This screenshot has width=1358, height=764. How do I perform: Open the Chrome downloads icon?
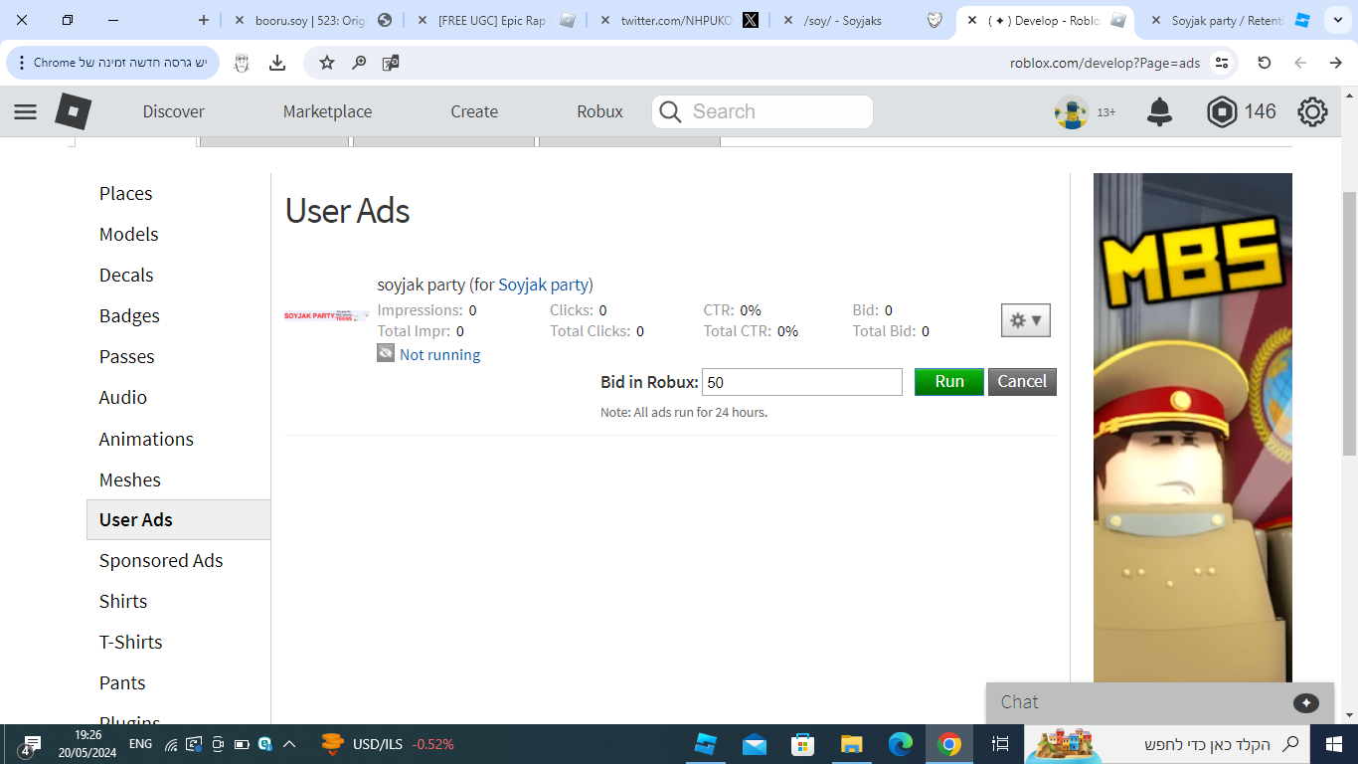pyautogui.click(x=277, y=63)
